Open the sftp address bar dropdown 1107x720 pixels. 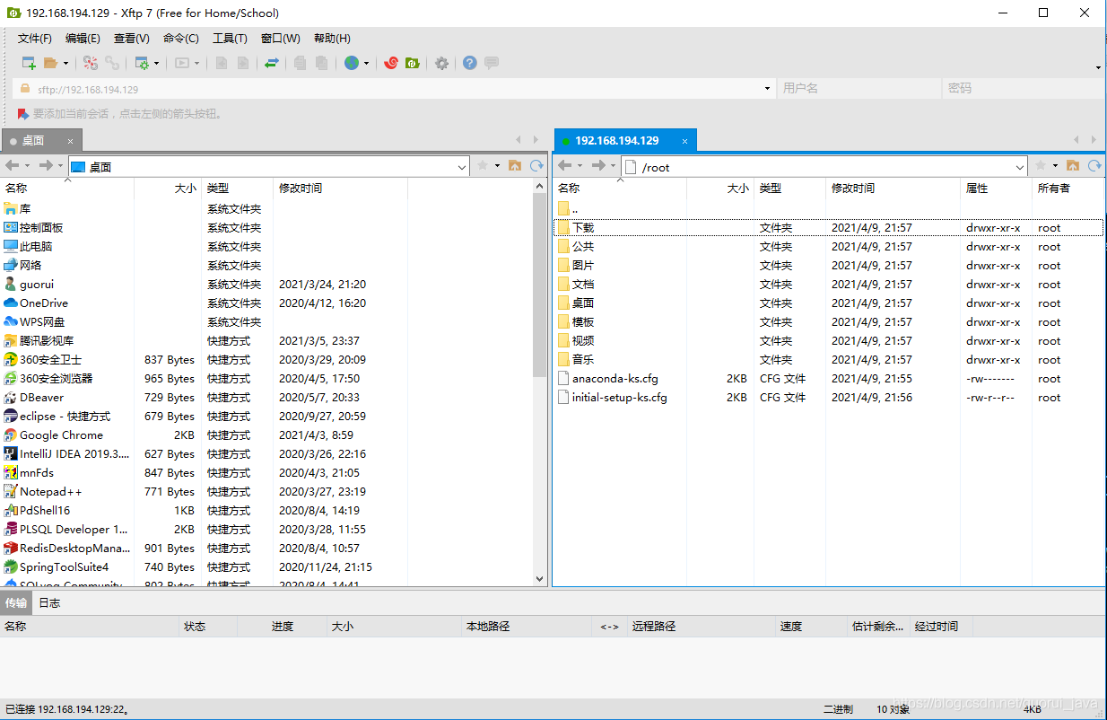click(767, 89)
